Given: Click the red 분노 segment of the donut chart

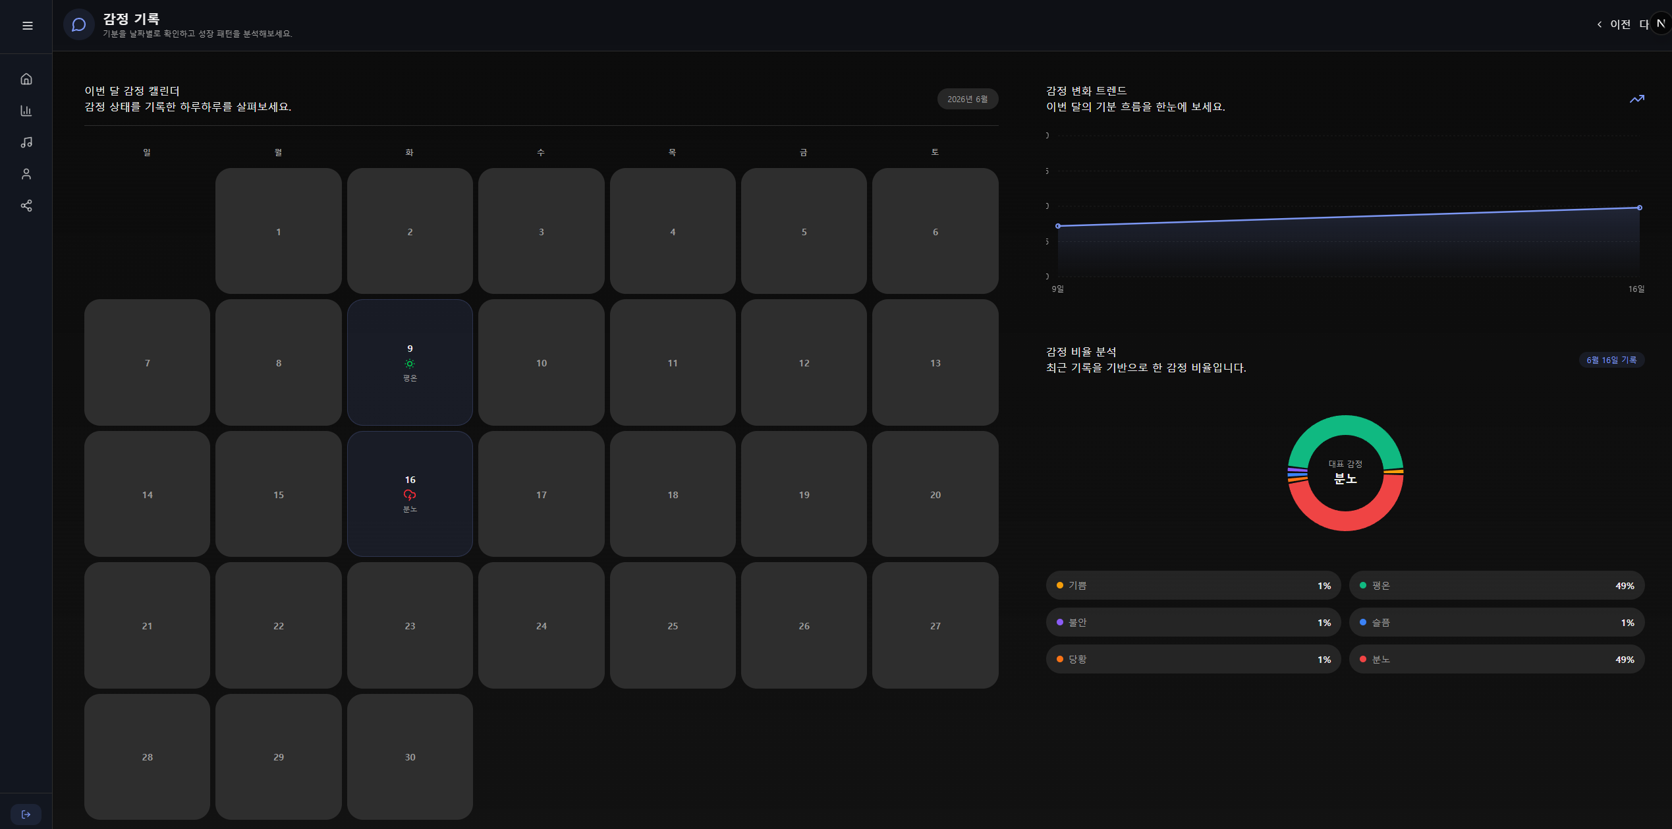Looking at the screenshot, I should (1346, 521).
